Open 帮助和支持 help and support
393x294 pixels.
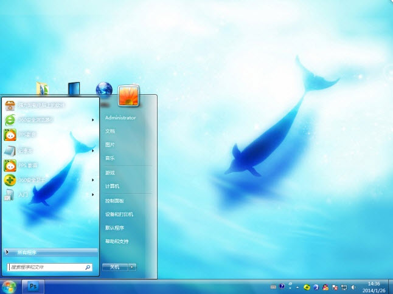[x=117, y=241]
